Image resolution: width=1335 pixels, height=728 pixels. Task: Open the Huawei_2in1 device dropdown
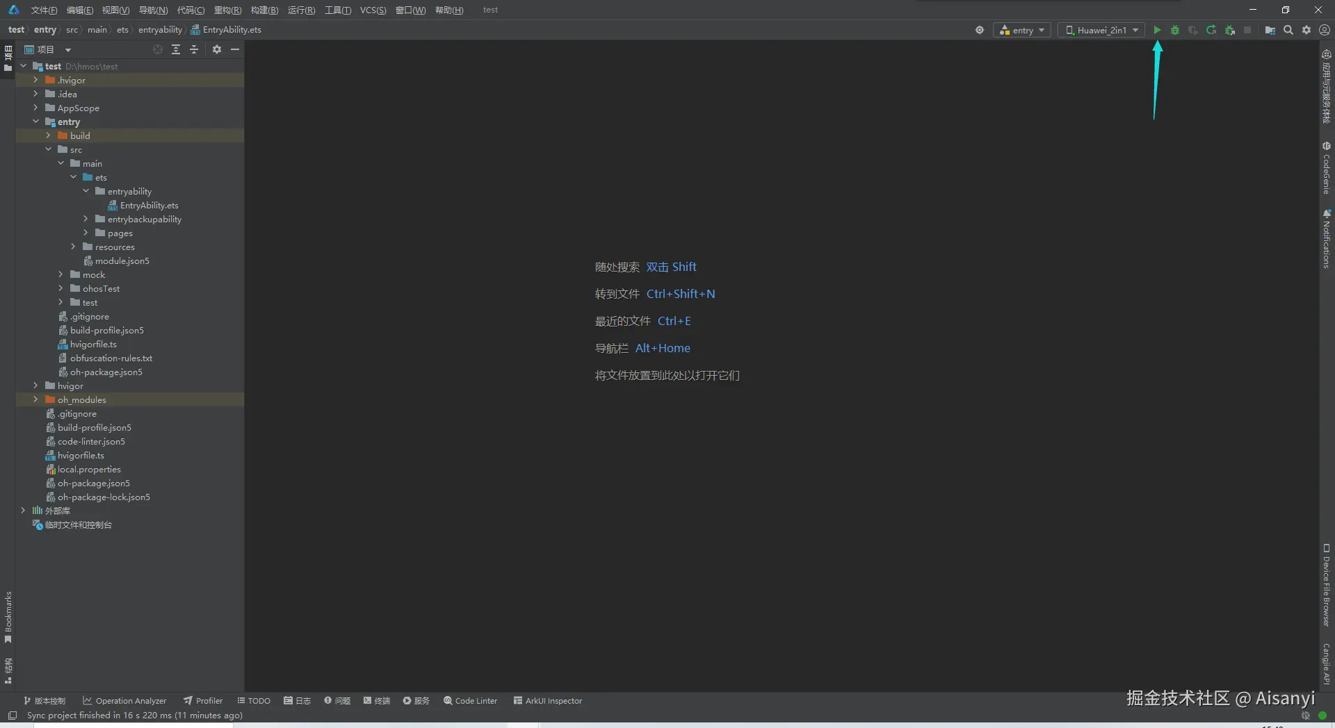[1101, 30]
